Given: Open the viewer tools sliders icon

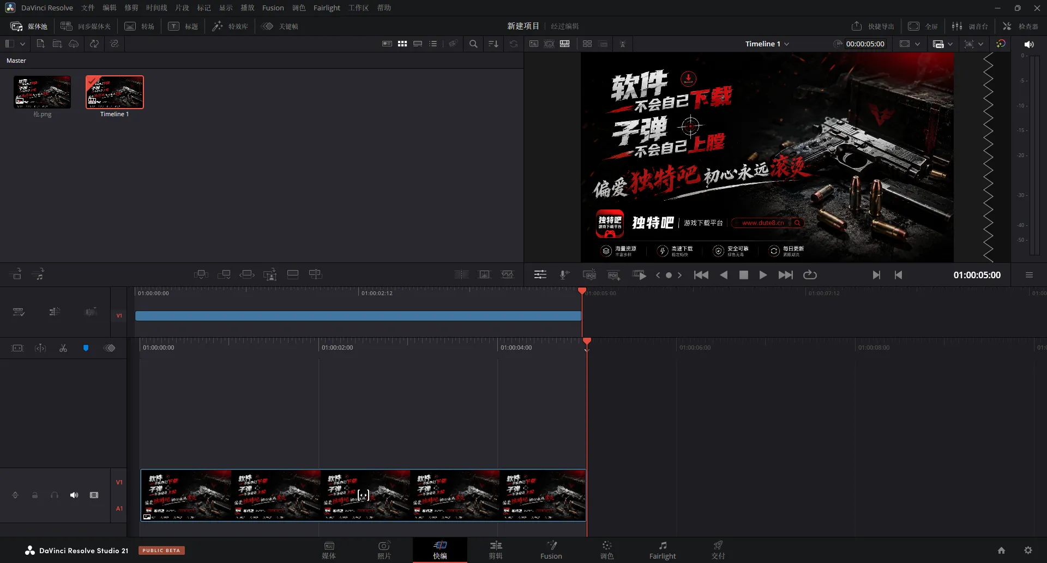Looking at the screenshot, I should tap(540, 275).
